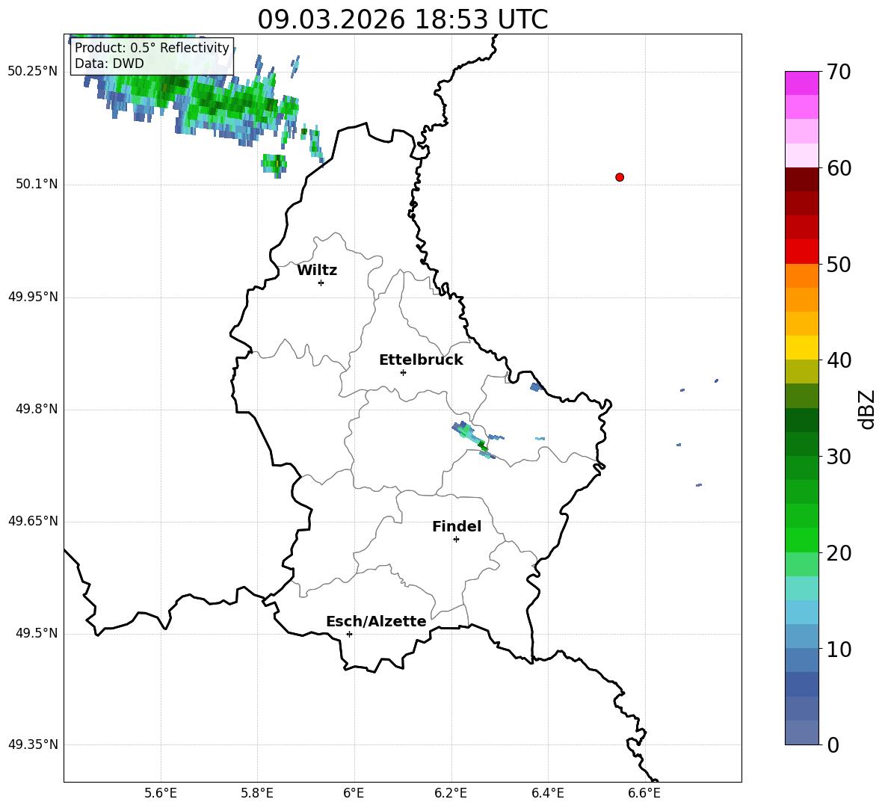Click the Findel station label

pyautogui.click(x=457, y=526)
